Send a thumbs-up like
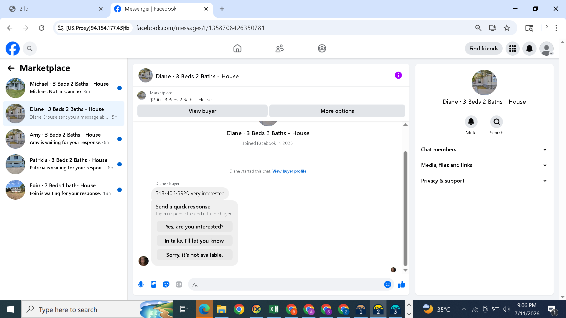Screen dimensions: 566x318 point(402,284)
